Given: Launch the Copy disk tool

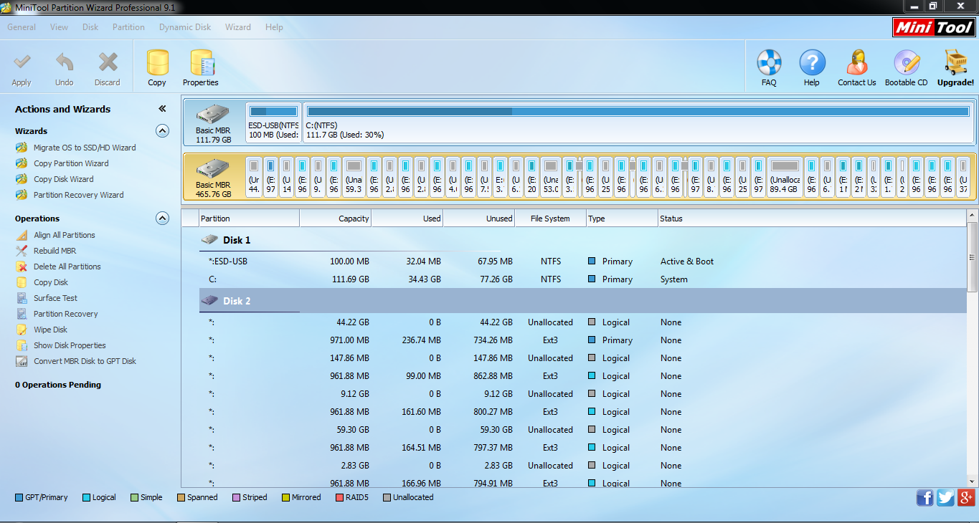Looking at the screenshot, I should click(x=157, y=69).
